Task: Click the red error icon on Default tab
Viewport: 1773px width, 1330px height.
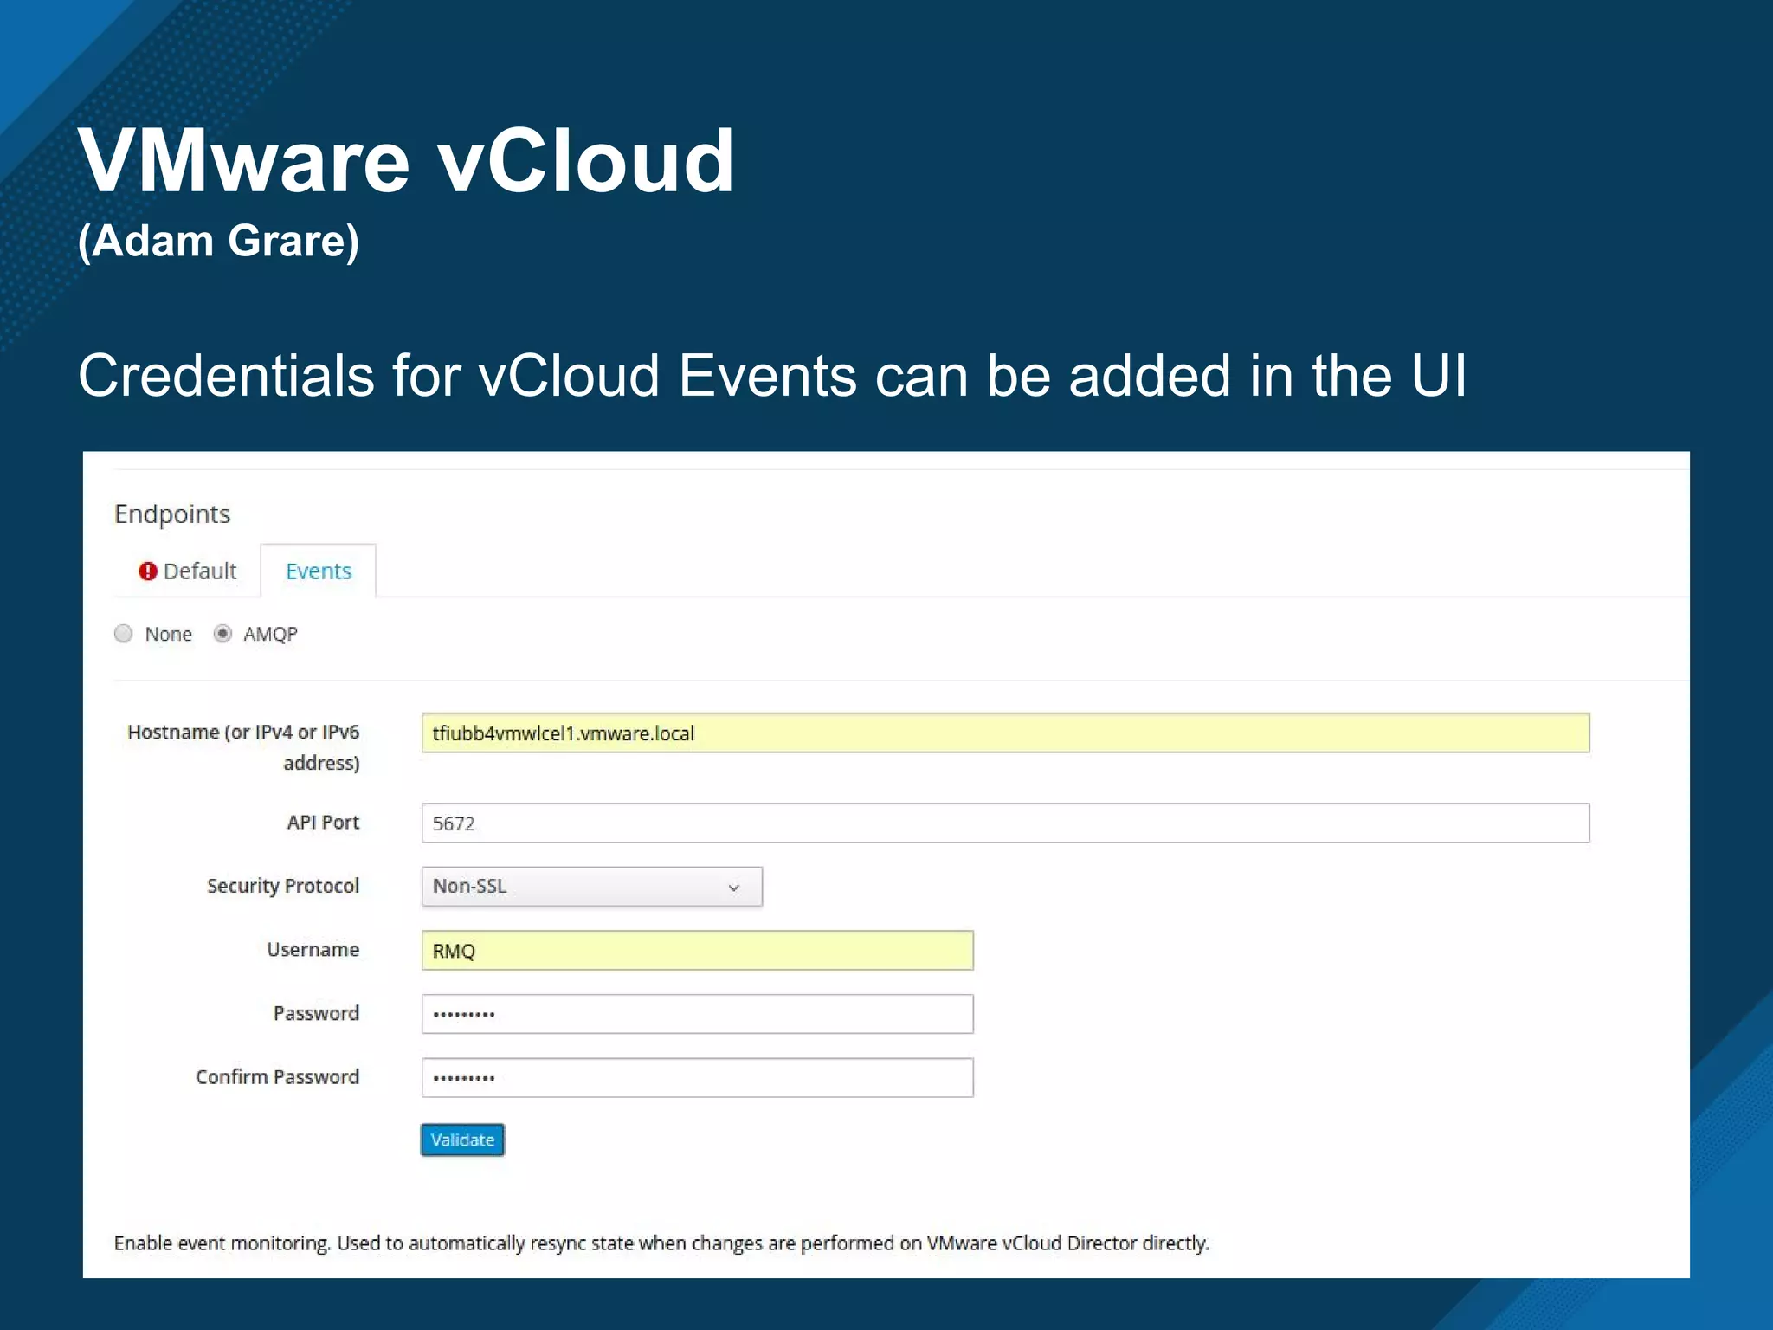Action: coord(148,571)
